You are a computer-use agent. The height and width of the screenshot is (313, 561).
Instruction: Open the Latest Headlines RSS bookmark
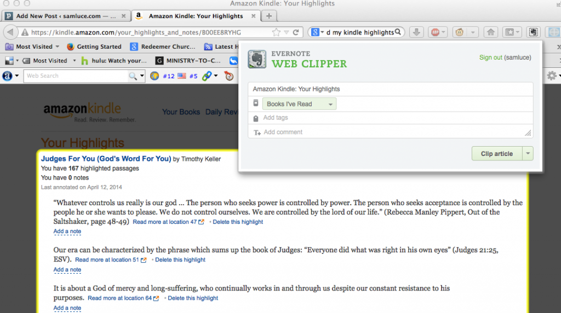click(221, 47)
